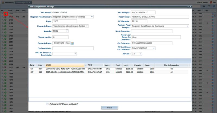The width and height of the screenshot is (217, 113).
Task: Switch to the Comp Pagos 2.0 tab
Action: 23,2
